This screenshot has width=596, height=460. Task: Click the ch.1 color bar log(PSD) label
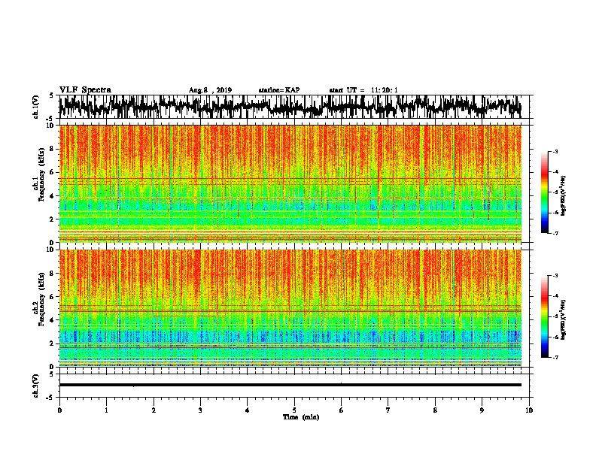click(x=563, y=195)
